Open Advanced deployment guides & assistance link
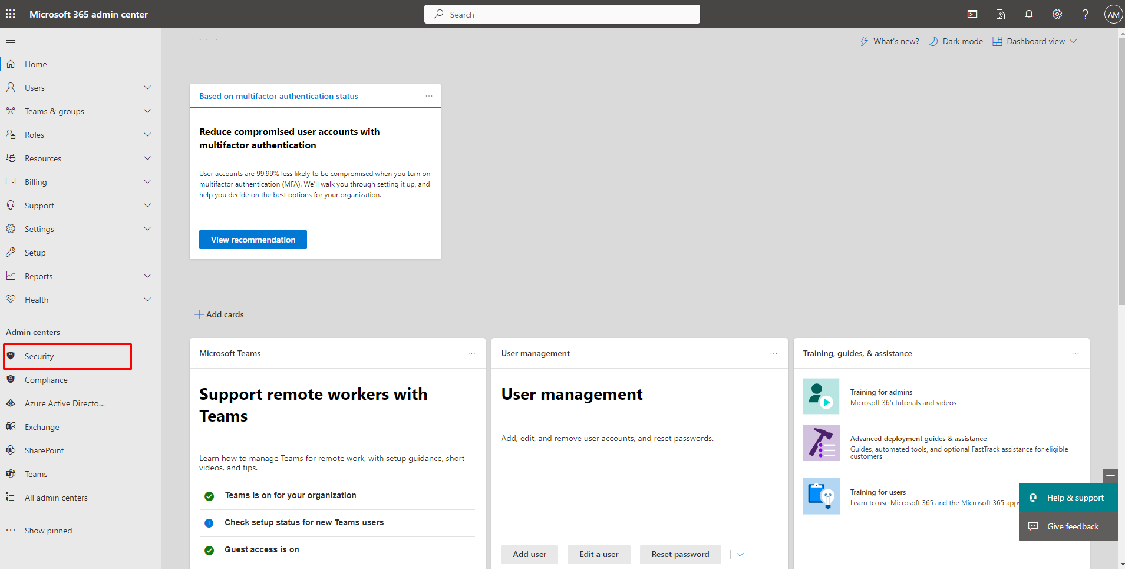This screenshot has width=1125, height=570. (x=918, y=439)
